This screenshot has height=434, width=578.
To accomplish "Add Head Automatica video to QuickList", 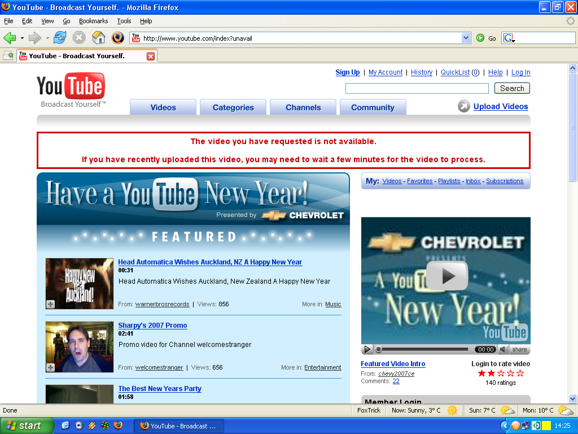I will click(x=50, y=304).
